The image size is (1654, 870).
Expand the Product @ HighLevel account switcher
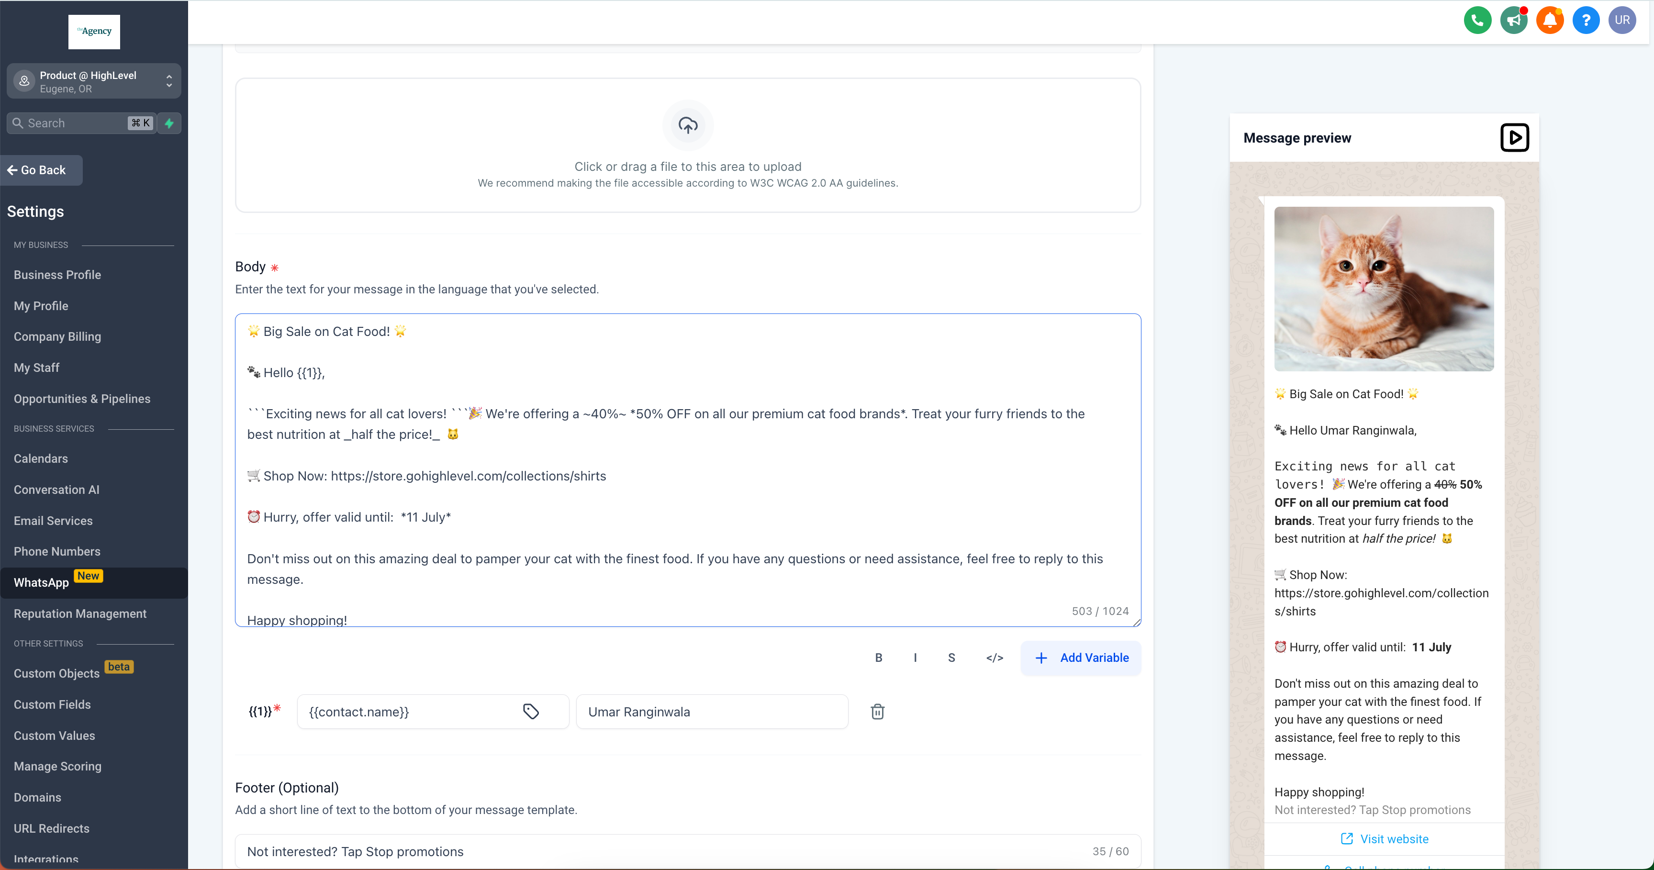click(x=94, y=81)
